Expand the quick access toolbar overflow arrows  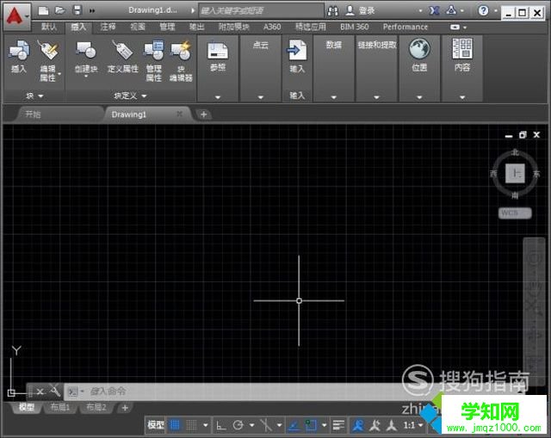click(x=92, y=11)
